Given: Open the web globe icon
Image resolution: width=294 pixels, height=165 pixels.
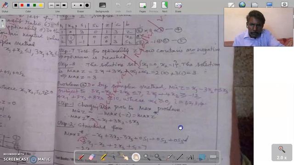Looking at the screenshot, I should coord(242,5).
